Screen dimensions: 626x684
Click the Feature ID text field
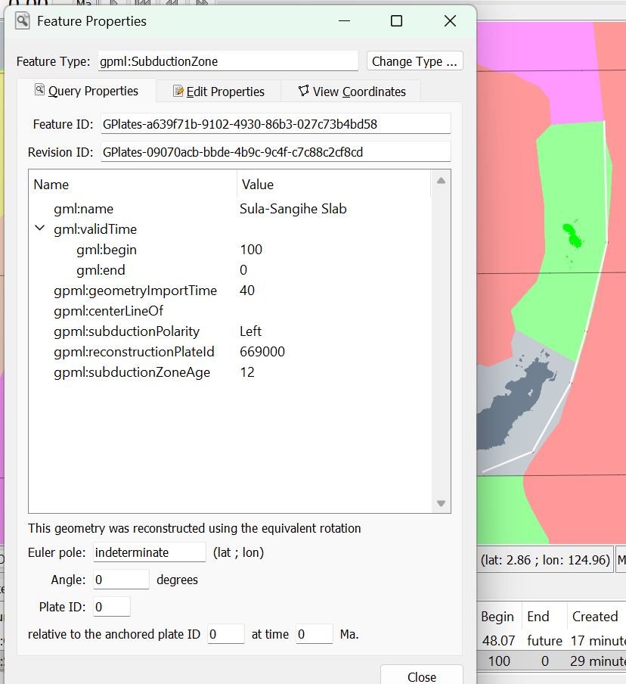(275, 123)
